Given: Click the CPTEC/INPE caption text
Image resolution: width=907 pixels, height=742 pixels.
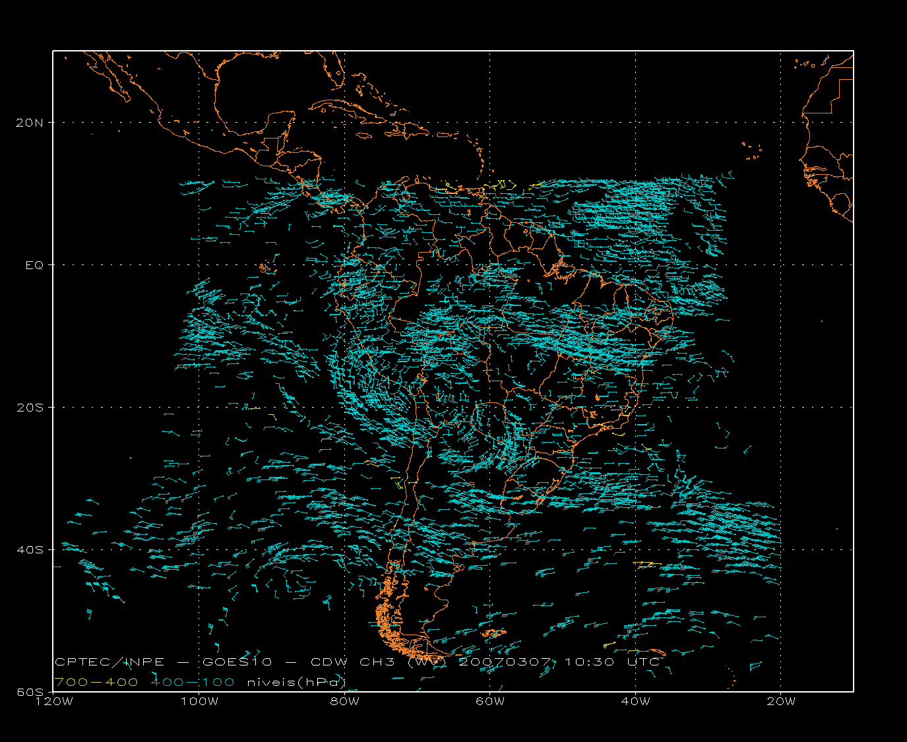Looking at the screenshot, I should pos(109,662).
